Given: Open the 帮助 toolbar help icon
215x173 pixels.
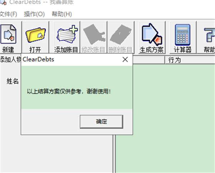Looking at the screenshot, I should coord(207,38).
